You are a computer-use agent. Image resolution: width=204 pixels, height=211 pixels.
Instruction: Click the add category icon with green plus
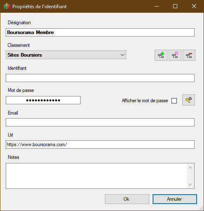point(161,55)
